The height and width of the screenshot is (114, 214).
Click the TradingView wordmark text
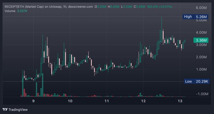click(18, 110)
